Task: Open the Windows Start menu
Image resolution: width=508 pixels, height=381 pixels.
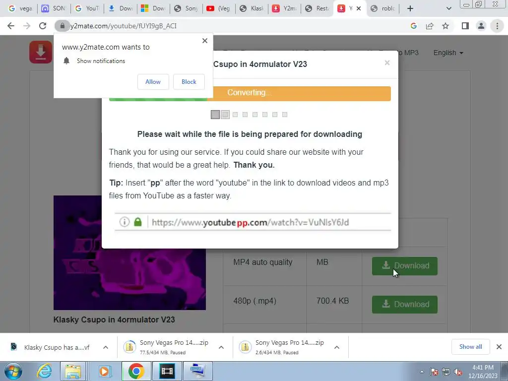Action: pos(13,371)
